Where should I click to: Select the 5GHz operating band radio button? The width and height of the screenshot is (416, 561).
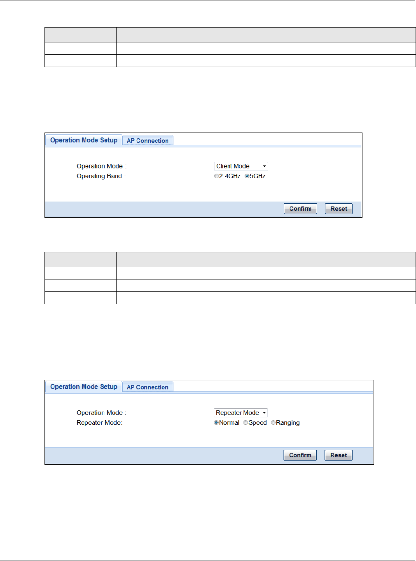click(247, 176)
